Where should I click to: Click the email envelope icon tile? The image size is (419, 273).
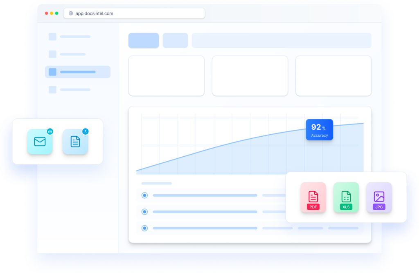[x=40, y=142]
